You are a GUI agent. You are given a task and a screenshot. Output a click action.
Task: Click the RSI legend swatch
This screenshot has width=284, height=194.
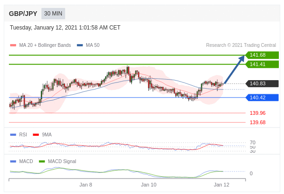coord(13,135)
